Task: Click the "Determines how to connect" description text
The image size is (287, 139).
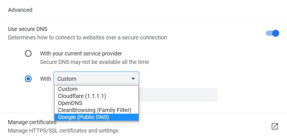Action: [x=87, y=37]
